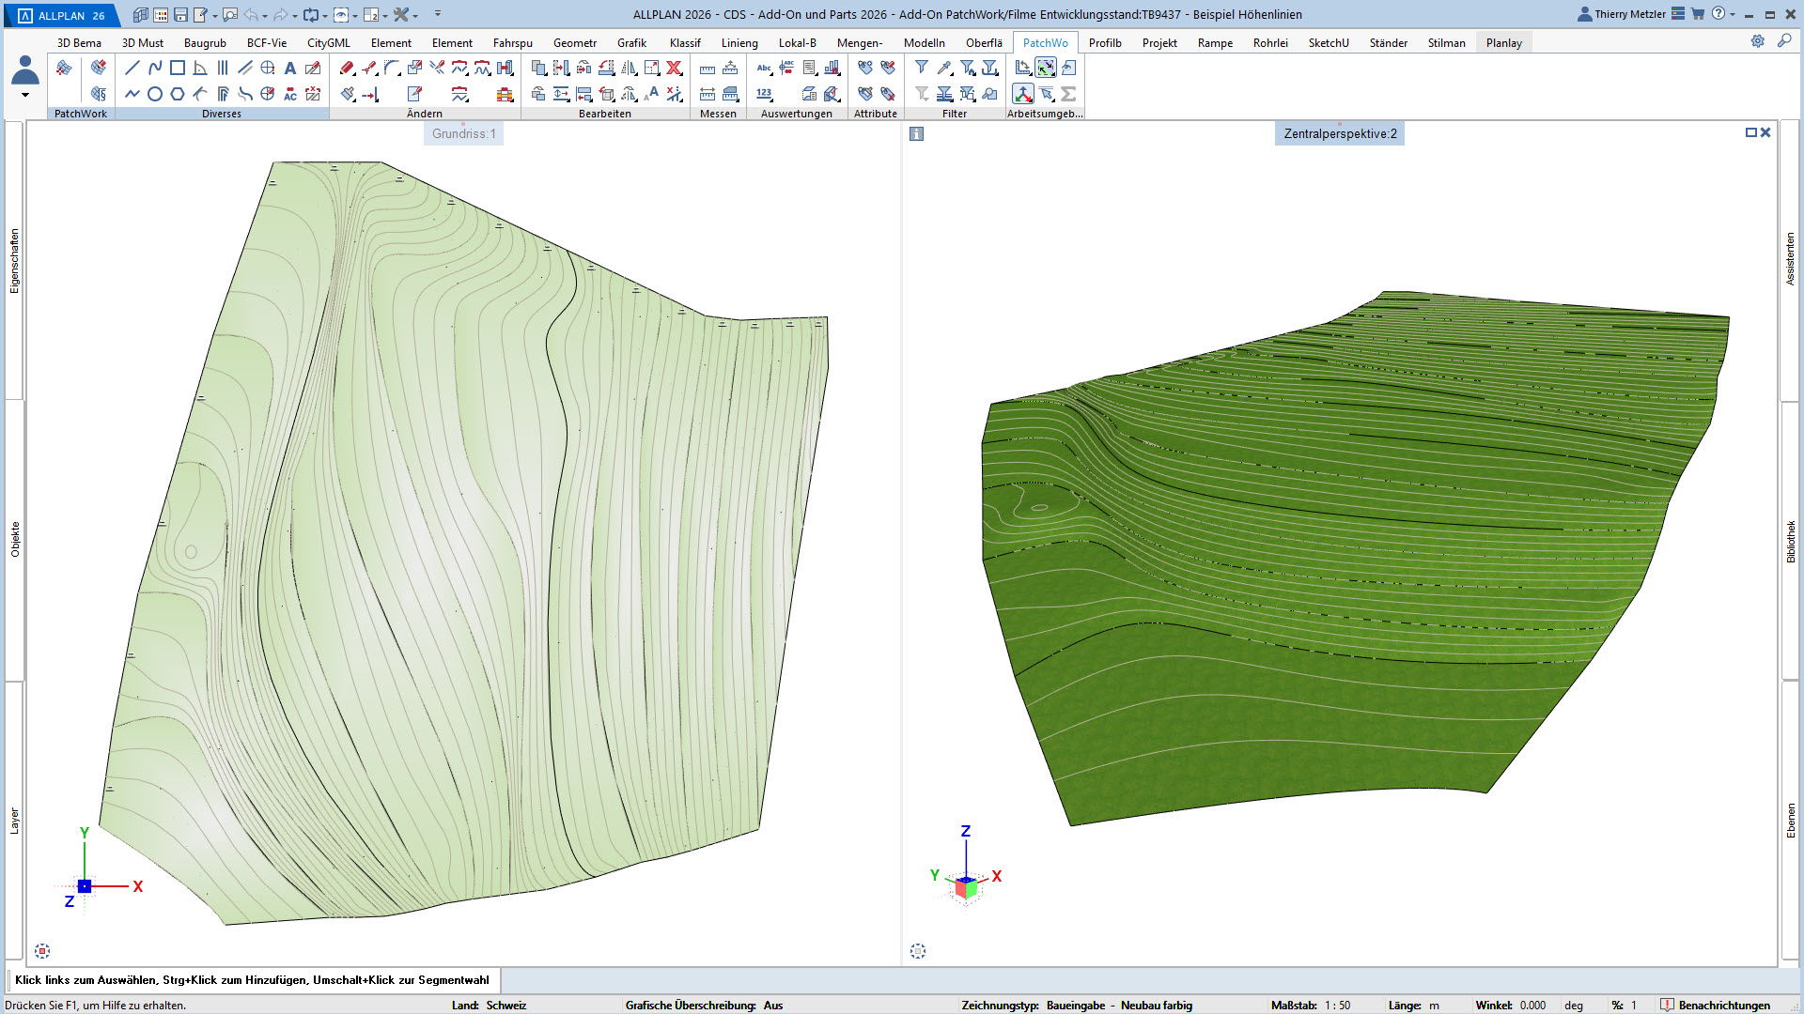Expand the user profile dropdown arrow
Viewport: 1804px width, 1014px height.
pos(25,95)
